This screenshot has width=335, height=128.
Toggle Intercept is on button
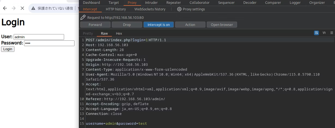(158, 25)
